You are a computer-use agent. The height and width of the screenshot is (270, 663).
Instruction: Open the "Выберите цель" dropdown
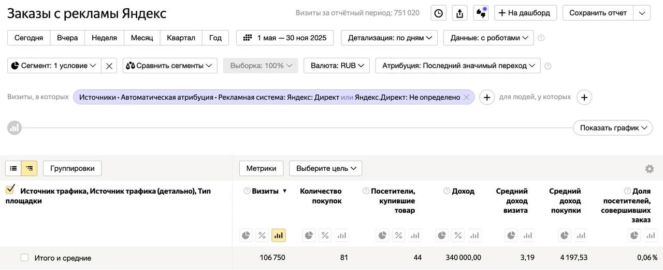coord(325,168)
